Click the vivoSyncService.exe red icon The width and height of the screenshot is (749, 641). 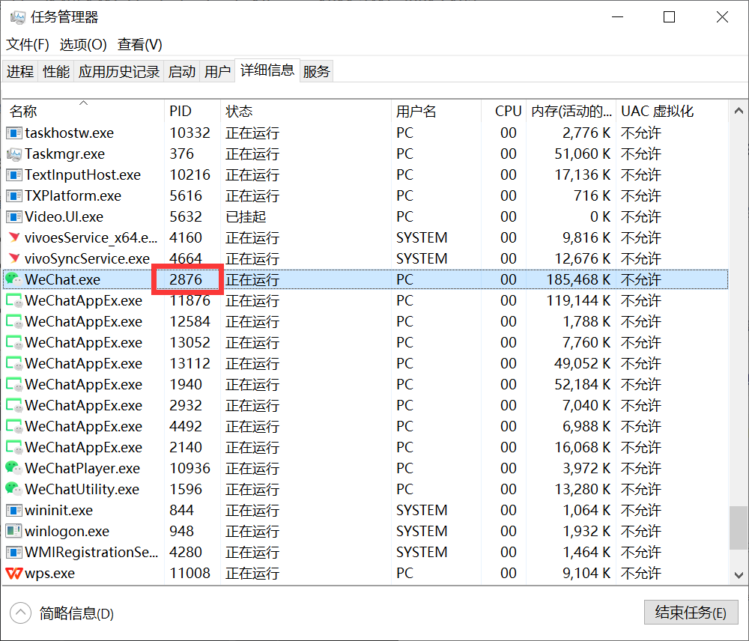[13, 258]
